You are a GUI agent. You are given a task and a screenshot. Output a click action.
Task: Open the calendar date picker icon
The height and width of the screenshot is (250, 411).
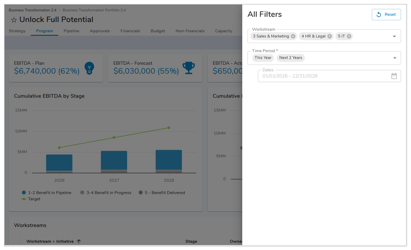tap(394, 76)
